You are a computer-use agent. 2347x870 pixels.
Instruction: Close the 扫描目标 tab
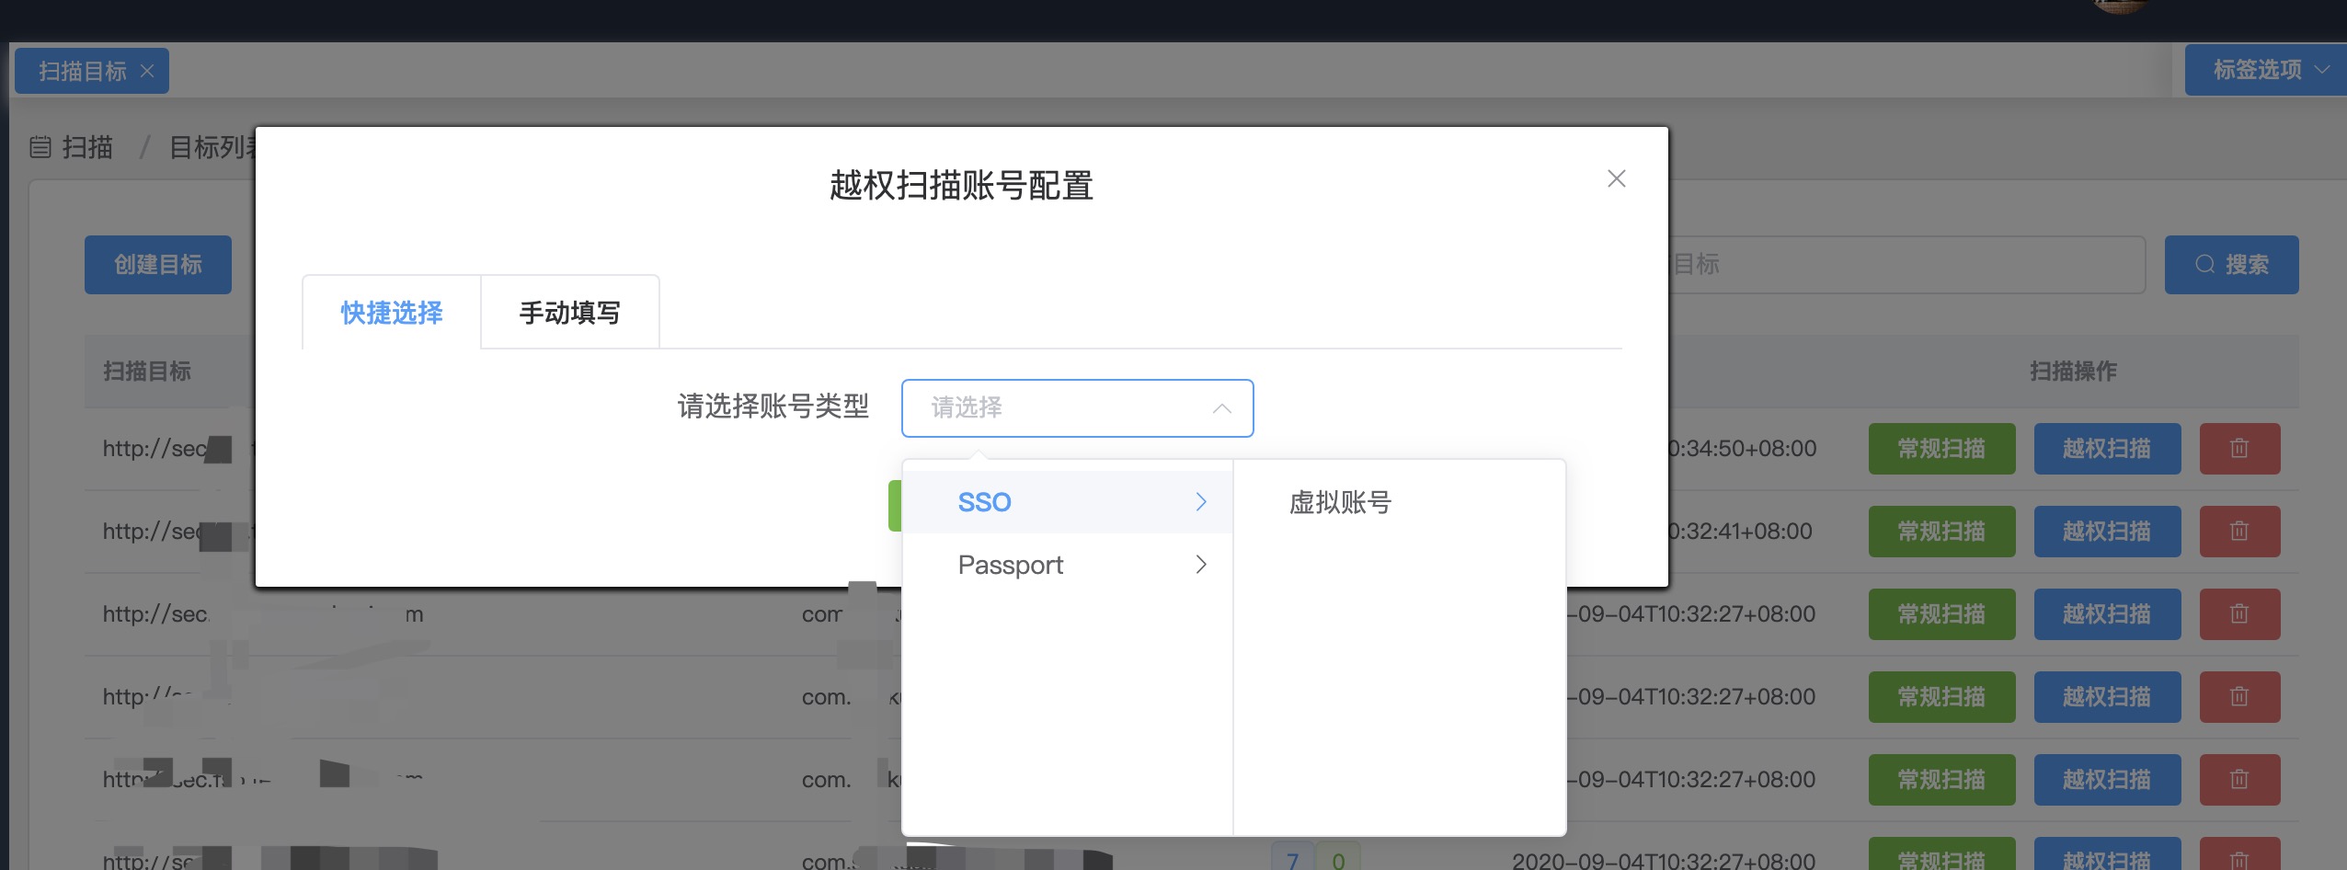click(x=147, y=70)
